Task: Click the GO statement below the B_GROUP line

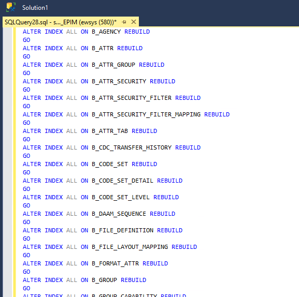Action: 26,288
